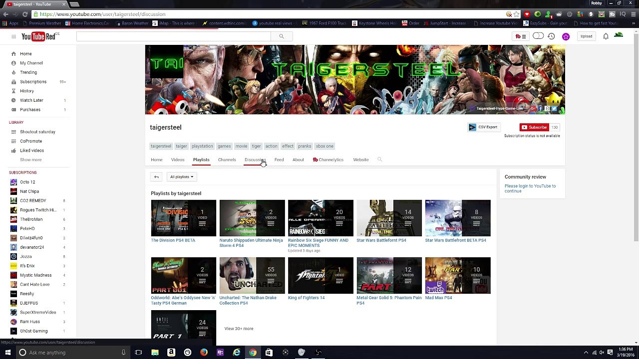This screenshot has width=639, height=359.
Task: Open the Premium Weather bookmark
Action: [x=41, y=23]
